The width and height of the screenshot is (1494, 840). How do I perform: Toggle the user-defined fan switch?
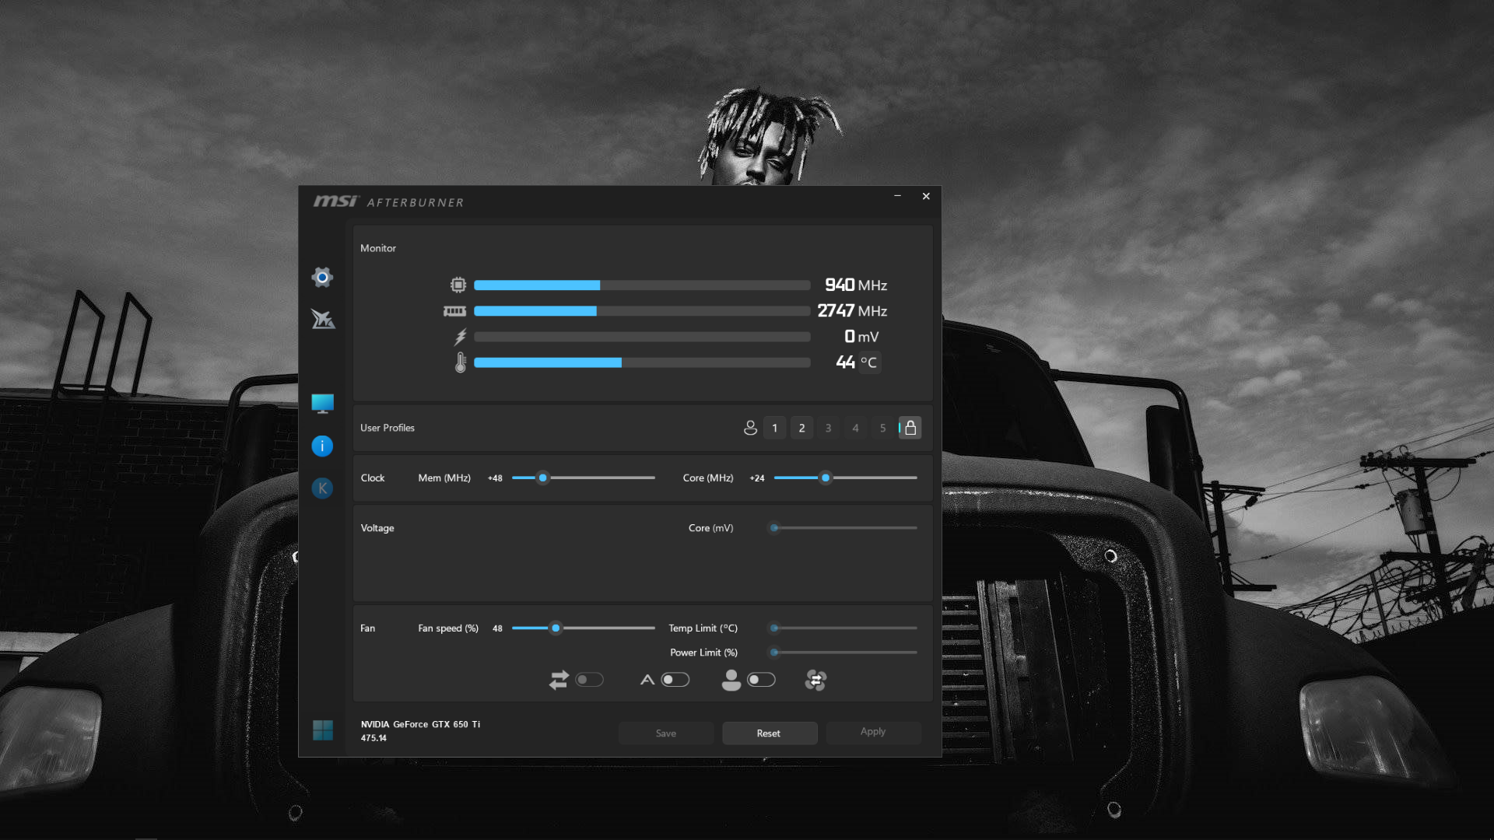pyautogui.click(x=761, y=680)
